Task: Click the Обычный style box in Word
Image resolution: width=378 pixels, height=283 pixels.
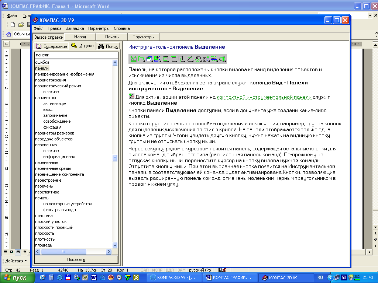Action: [x=22, y=34]
